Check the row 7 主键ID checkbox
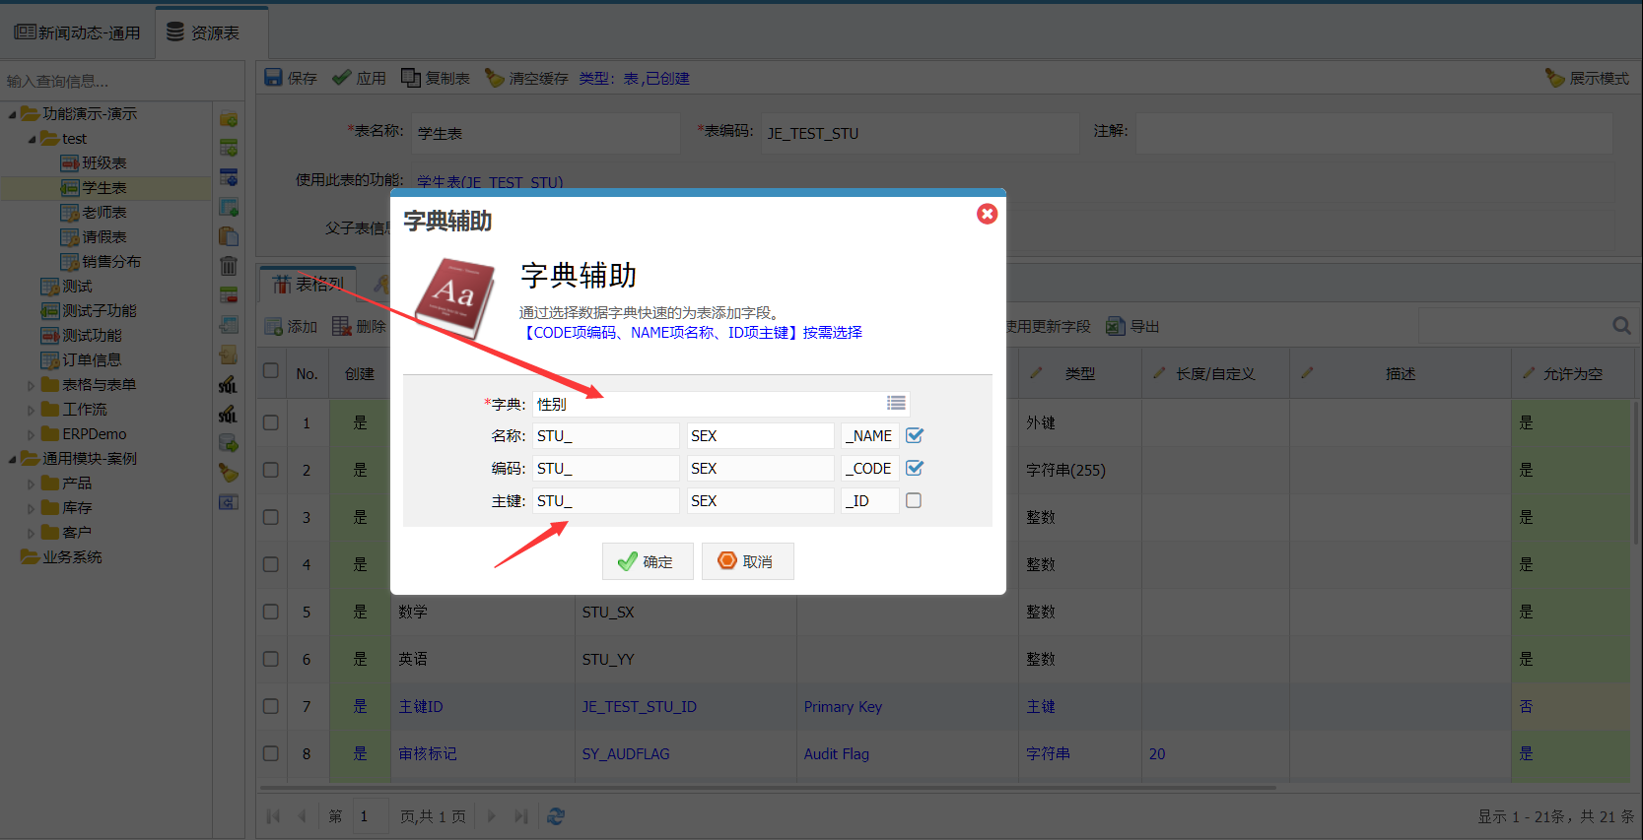 coord(271,706)
